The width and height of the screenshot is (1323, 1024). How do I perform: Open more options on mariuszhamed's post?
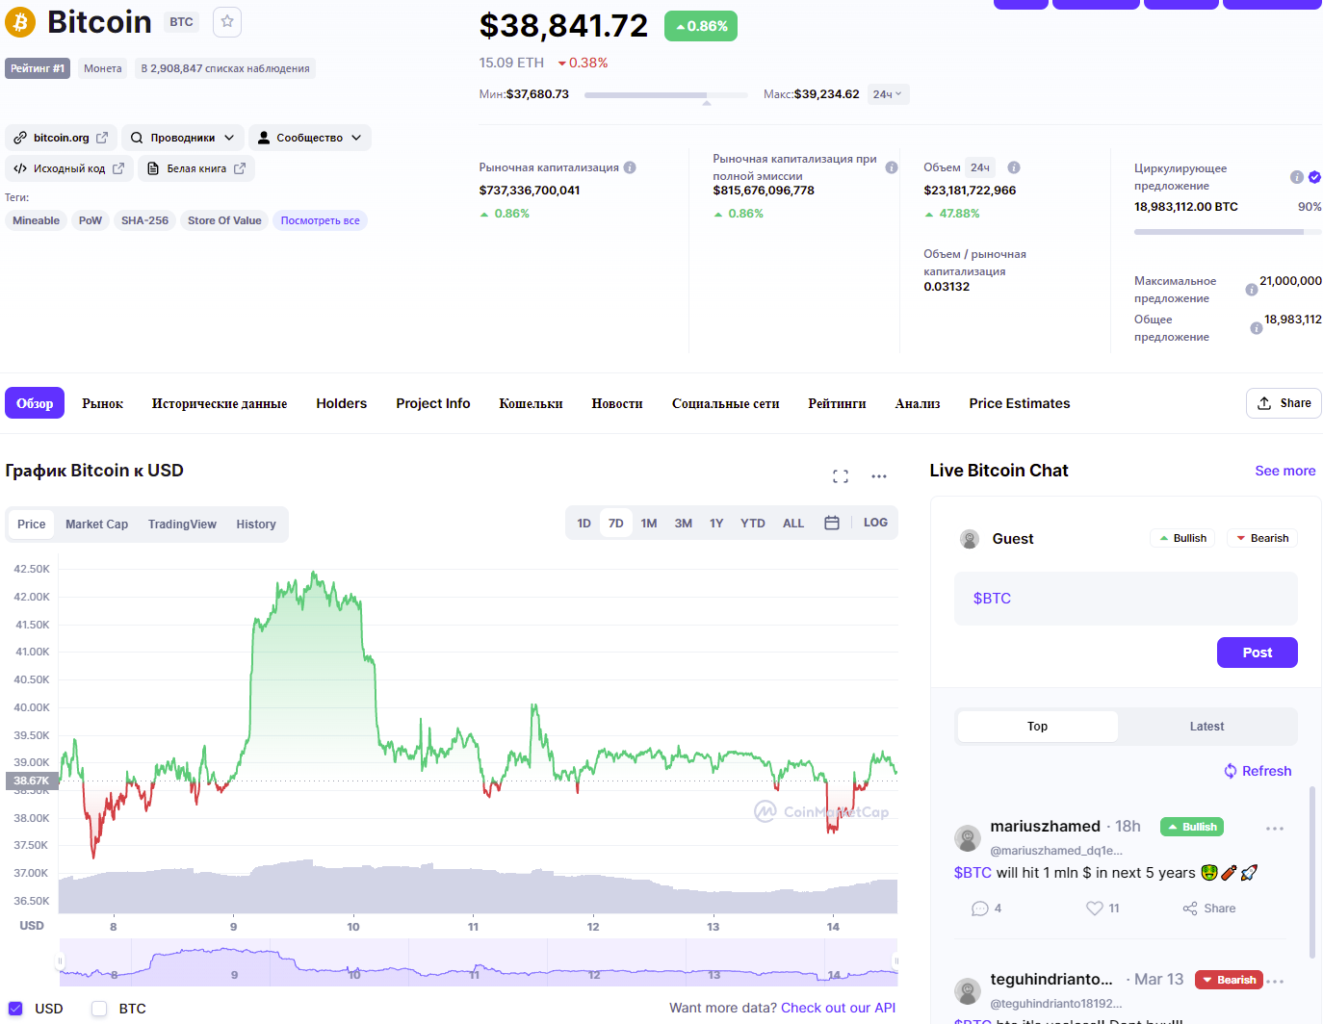point(1275,829)
